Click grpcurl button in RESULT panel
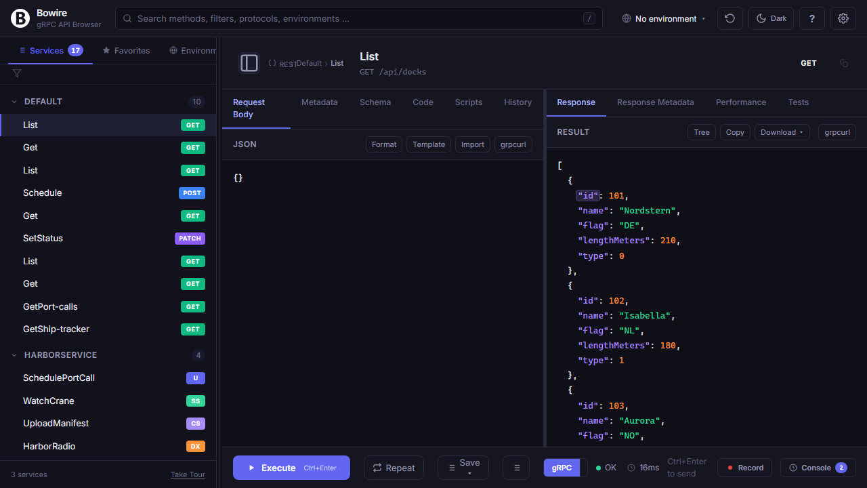Screen dimensions: 867x488 point(837,132)
